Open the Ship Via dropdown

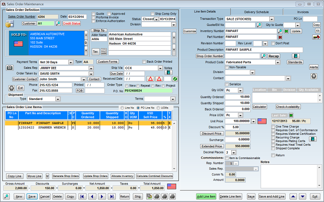(160, 68)
